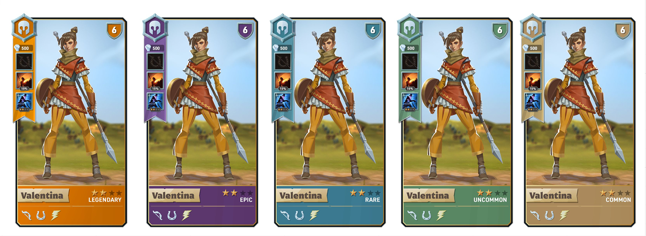Click the Valentina artwork on the Uncommon card
The width and height of the screenshot is (646, 236).
457,102
